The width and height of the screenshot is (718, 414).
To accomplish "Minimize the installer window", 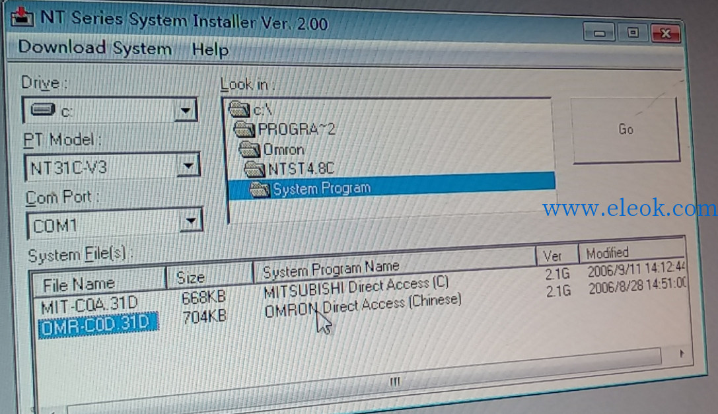I will pyautogui.click(x=599, y=32).
